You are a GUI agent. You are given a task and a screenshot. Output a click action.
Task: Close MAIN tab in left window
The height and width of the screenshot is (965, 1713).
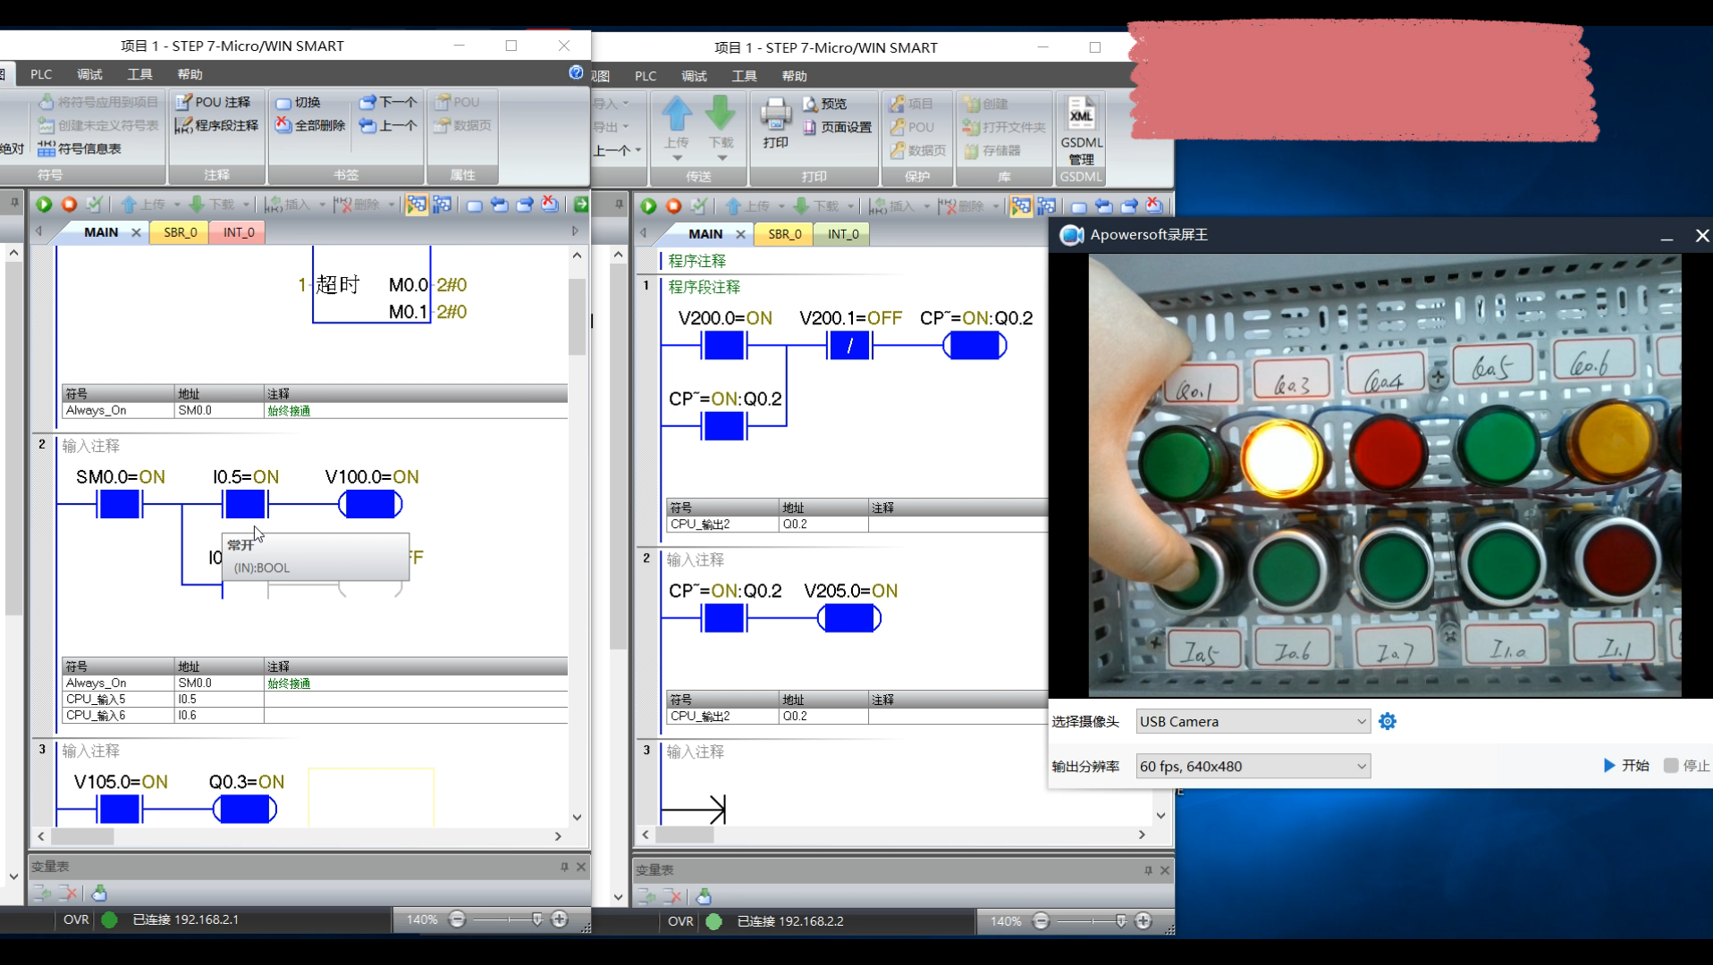coord(136,232)
